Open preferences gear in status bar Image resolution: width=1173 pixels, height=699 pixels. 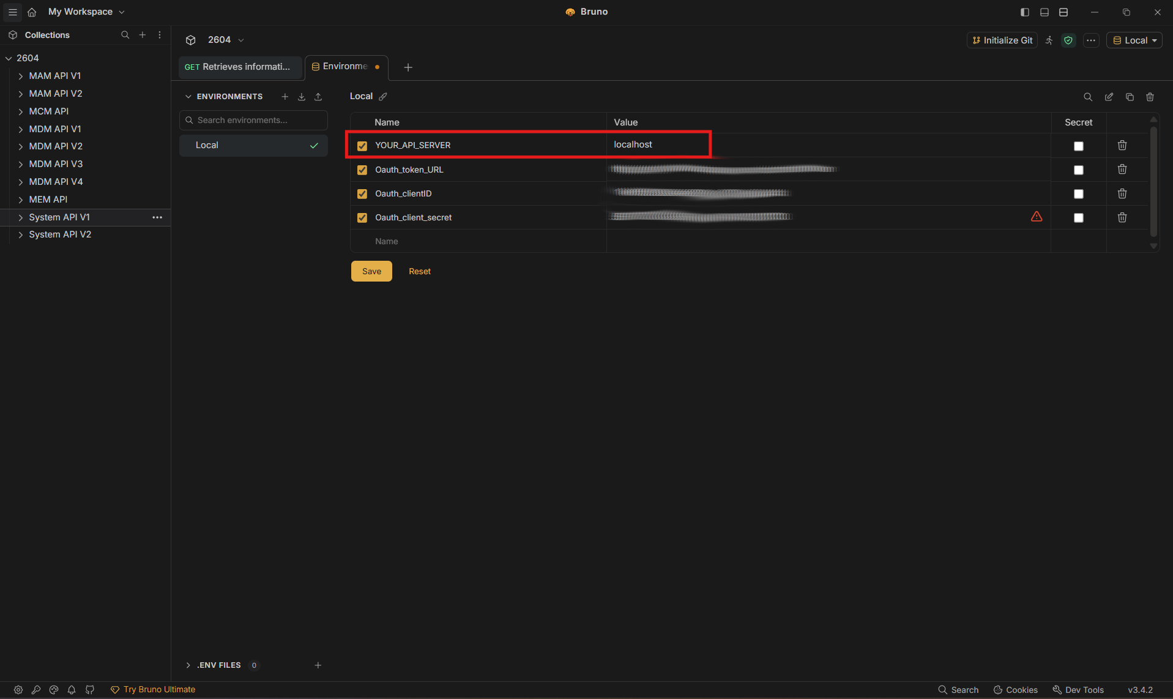coord(18,690)
